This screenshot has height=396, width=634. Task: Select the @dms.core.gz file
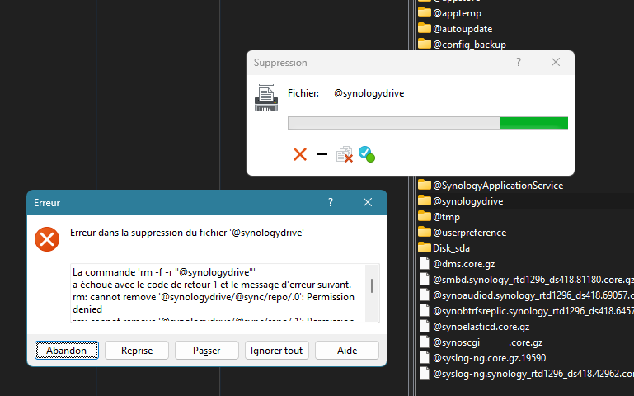pos(463,264)
